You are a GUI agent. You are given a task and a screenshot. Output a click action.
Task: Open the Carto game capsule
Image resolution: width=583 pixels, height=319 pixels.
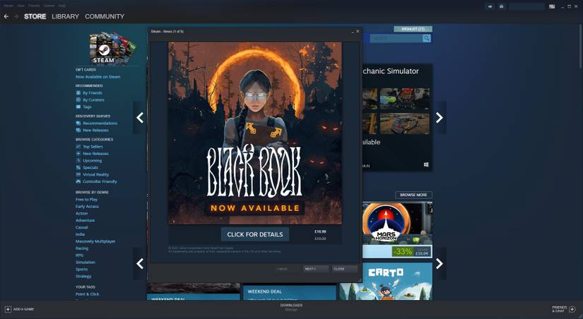[386, 282]
